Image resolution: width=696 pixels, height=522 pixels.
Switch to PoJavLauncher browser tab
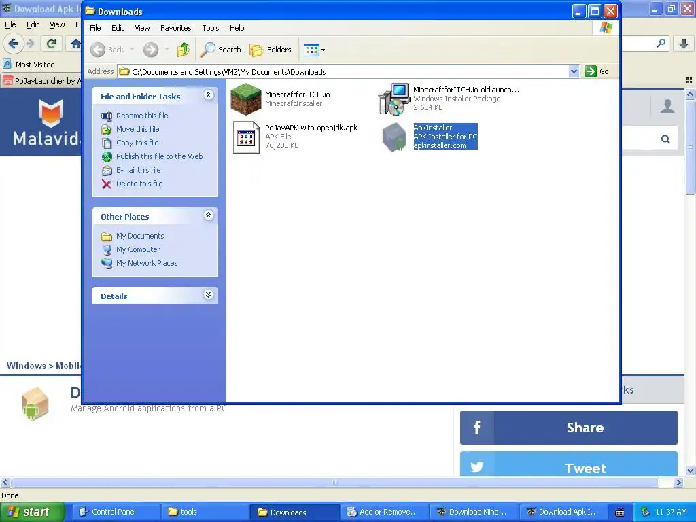pyautogui.click(x=41, y=81)
